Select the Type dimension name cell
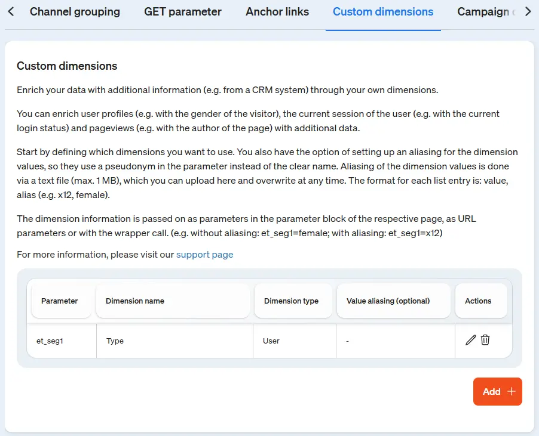 (x=115, y=341)
